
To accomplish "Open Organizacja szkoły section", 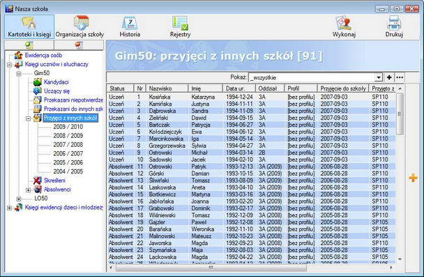I will coord(79,26).
